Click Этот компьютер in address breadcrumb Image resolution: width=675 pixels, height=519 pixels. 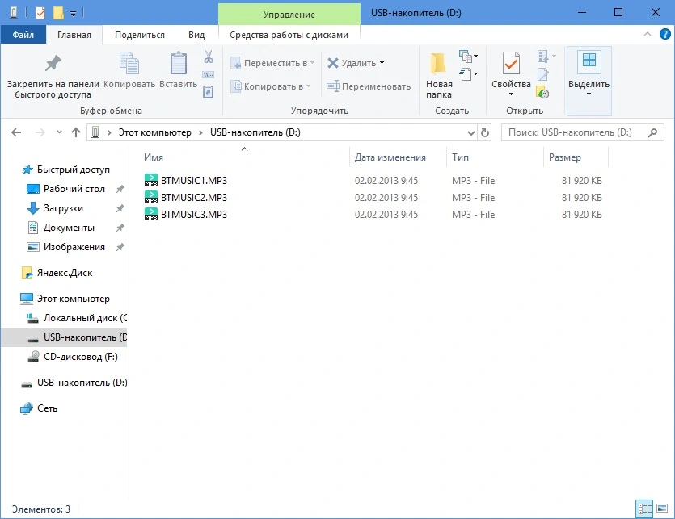coord(155,132)
